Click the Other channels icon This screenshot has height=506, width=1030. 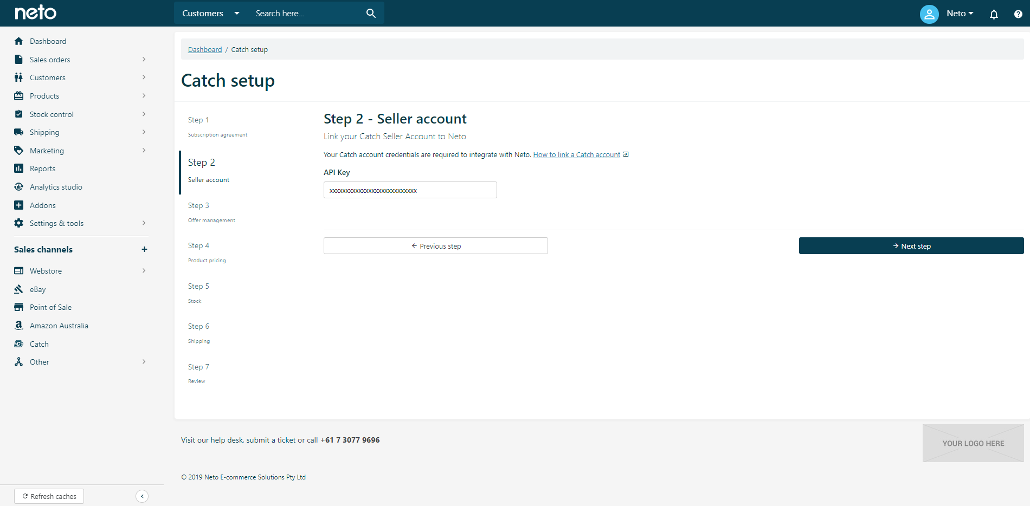[19, 362]
